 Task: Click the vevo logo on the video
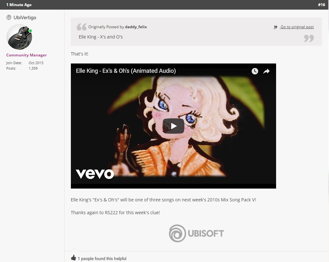pyautogui.click(x=95, y=174)
